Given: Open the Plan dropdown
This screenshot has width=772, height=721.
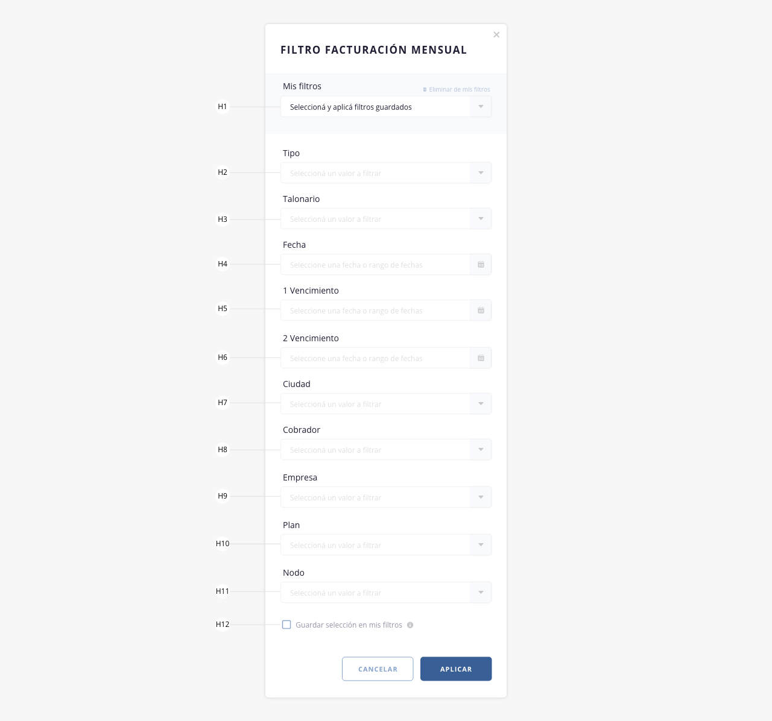Looking at the screenshot, I should 386,545.
